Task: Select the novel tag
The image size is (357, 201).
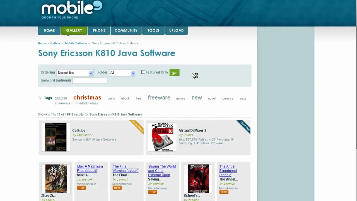Action: [212, 99]
